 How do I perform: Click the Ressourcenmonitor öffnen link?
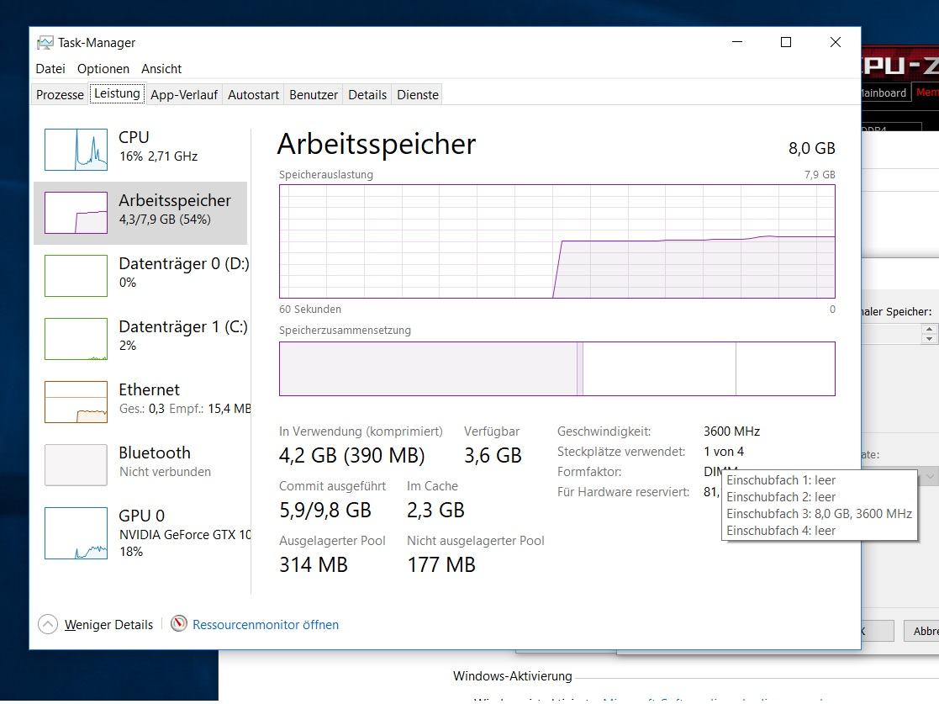tap(266, 625)
